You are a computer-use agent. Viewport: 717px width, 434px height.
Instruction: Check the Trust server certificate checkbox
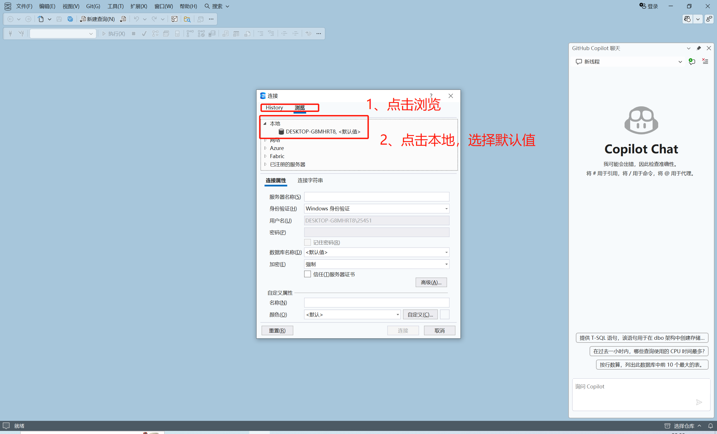point(307,274)
